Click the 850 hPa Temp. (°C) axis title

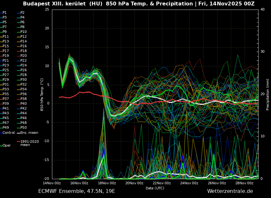[x=42, y=94]
